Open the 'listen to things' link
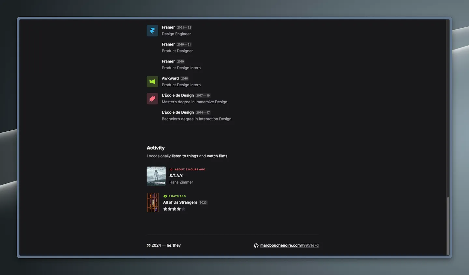Screen dimensions: 469x275 point(185,156)
